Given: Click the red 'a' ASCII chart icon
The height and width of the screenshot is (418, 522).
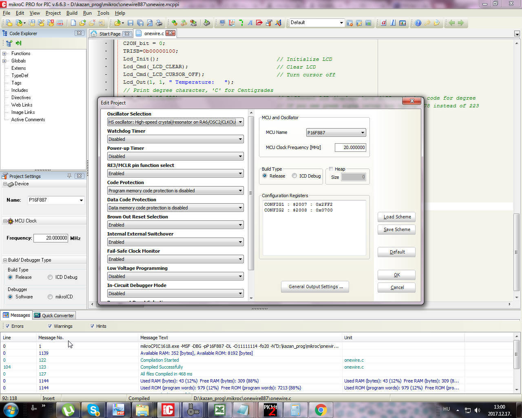Looking at the screenshot, I should [384, 23].
